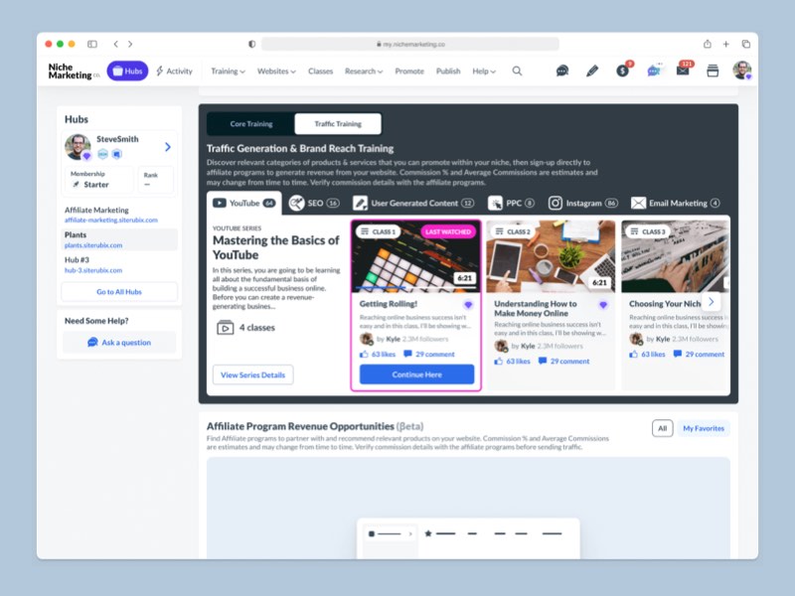This screenshot has height=596, width=795.
Task: Switch to Core Training tab
Action: [x=251, y=124]
